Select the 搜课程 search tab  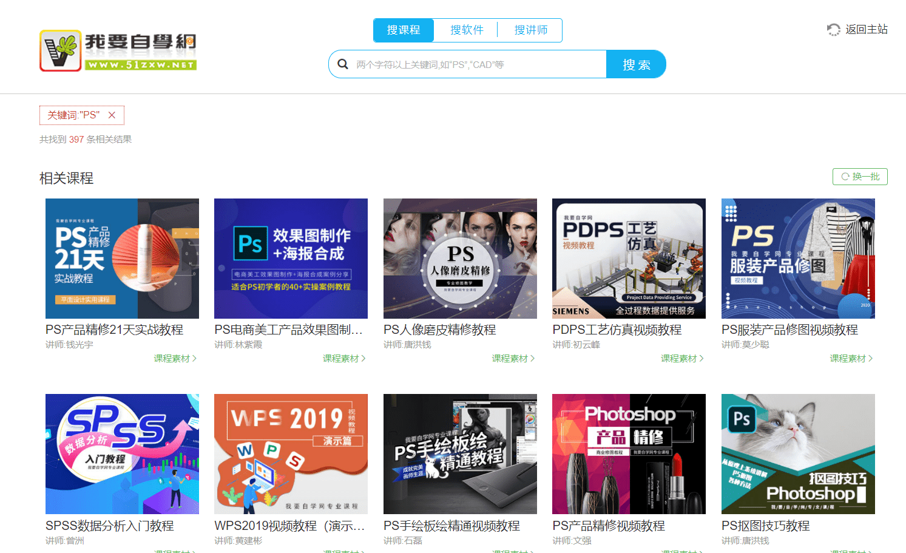tap(404, 30)
